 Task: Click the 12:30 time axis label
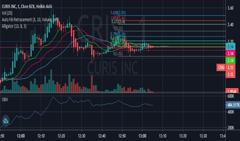pos(82,136)
